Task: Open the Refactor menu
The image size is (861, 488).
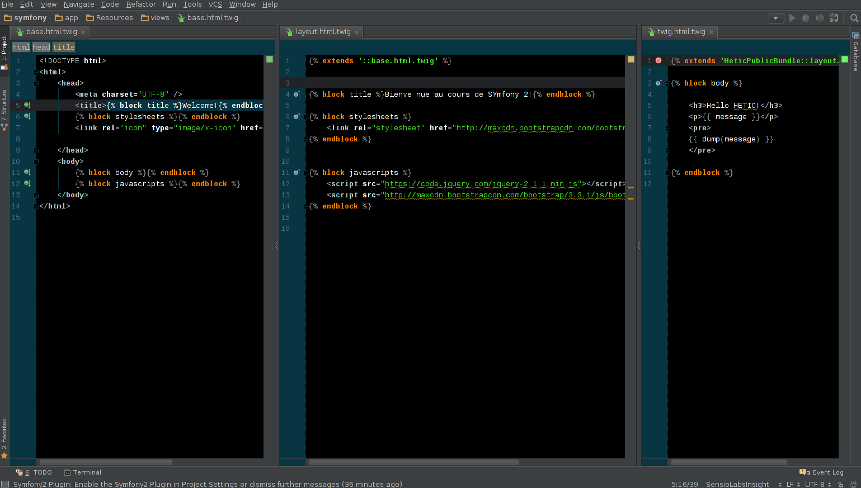Action: 141,4
